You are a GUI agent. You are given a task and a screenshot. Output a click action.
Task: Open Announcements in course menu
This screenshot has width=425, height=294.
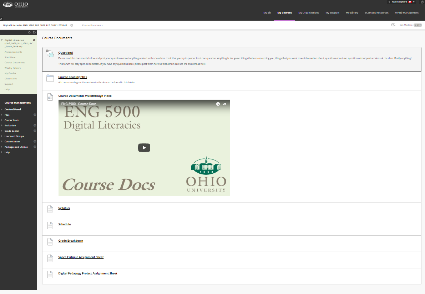pos(13,52)
